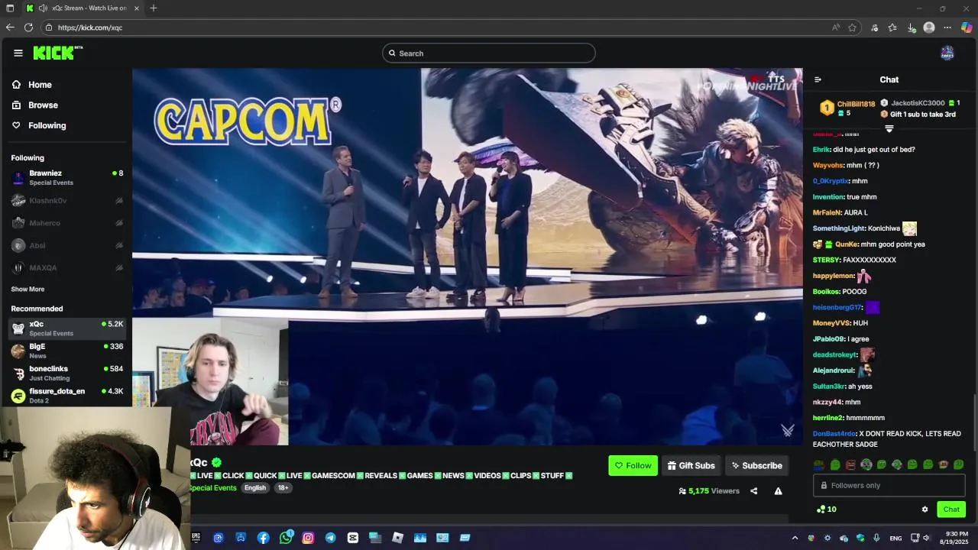This screenshot has height=550, width=978.
Task: Click JackotisKC3000 leaderboard entry
Action: click(920, 103)
